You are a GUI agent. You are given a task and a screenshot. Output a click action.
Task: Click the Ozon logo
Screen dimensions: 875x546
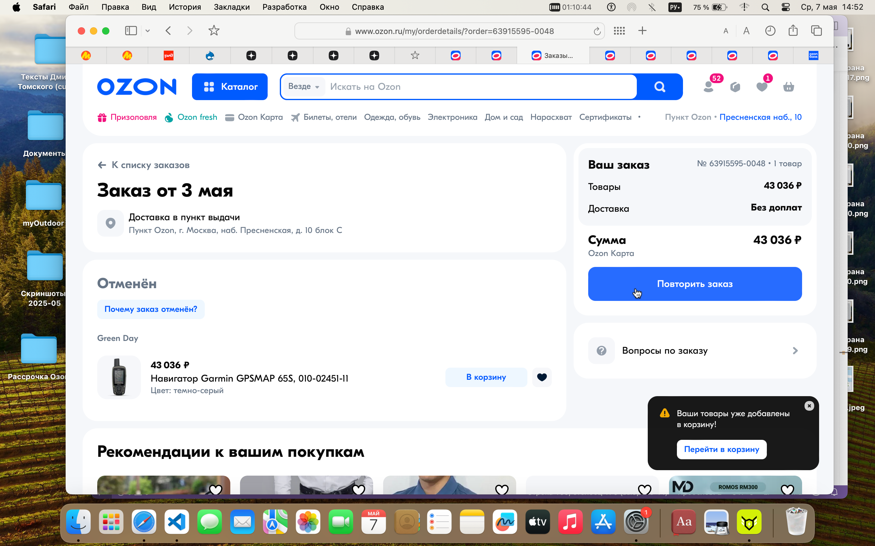[137, 87]
